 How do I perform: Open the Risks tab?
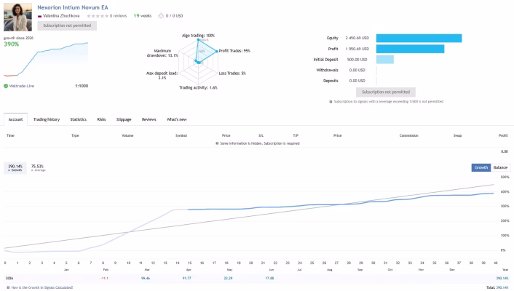pos(101,119)
